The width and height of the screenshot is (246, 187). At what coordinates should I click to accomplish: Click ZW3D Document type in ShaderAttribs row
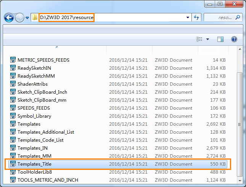174,84
